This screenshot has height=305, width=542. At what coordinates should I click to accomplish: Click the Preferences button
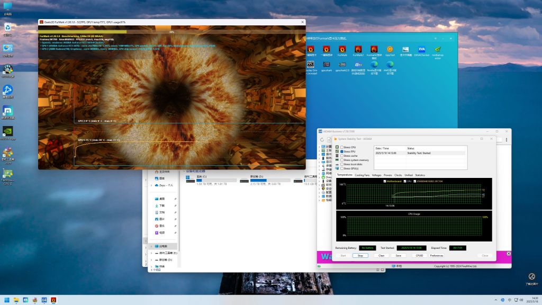coord(436,255)
